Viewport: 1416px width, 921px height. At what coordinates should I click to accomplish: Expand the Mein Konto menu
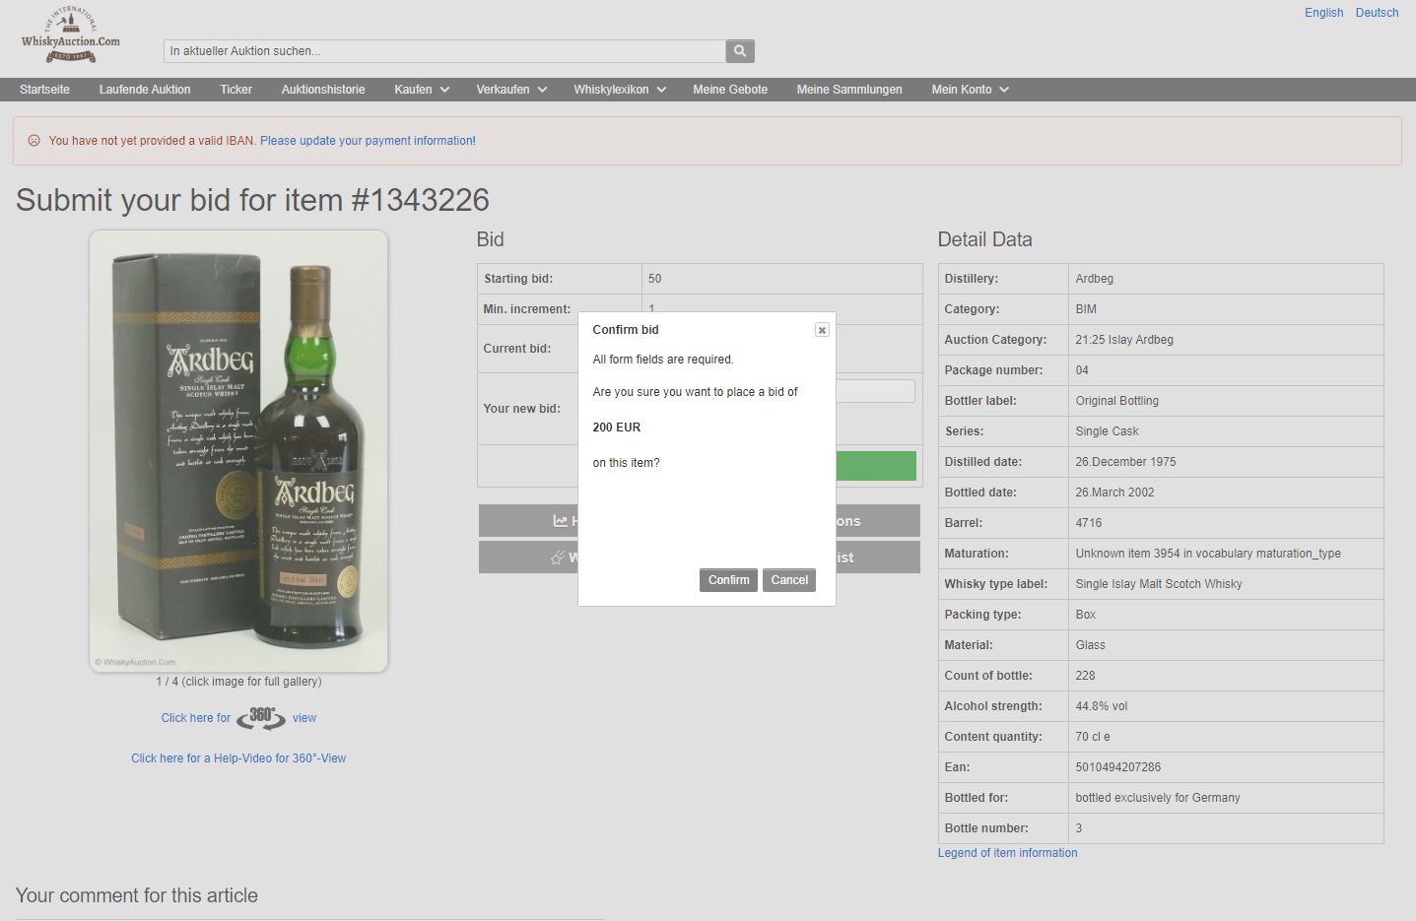tap(970, 90)
